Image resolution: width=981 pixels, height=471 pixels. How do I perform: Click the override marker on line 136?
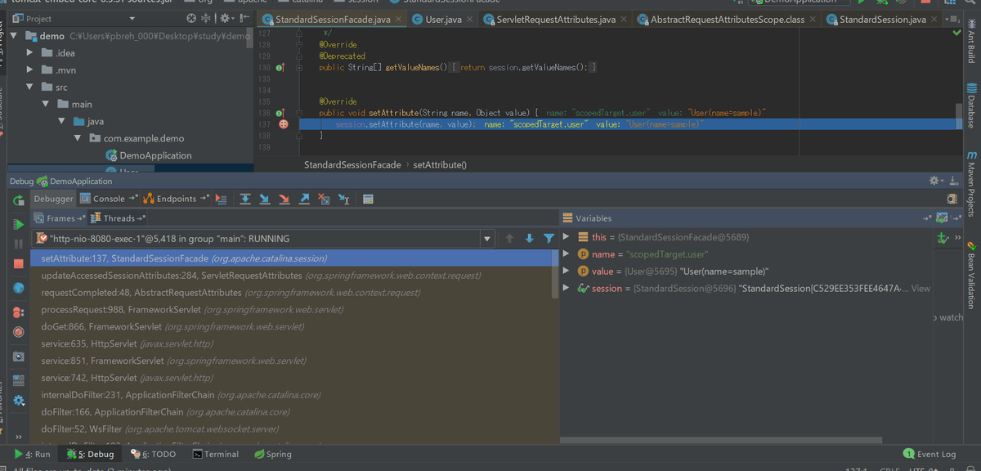tap(280, 113)
